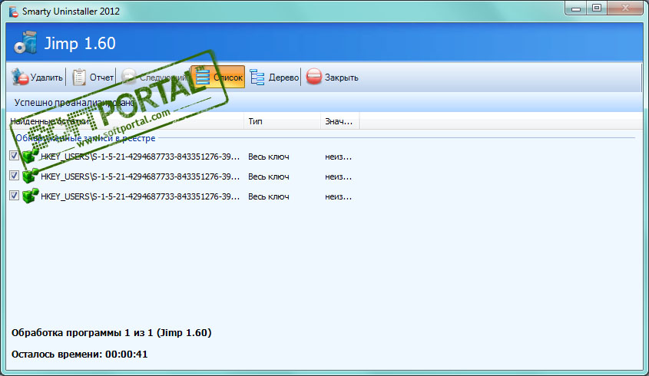Image resolution: width=649 pixels, height=376 pixels.
Task: Click the second row's green registry key icon
Action: coord(30,176)
